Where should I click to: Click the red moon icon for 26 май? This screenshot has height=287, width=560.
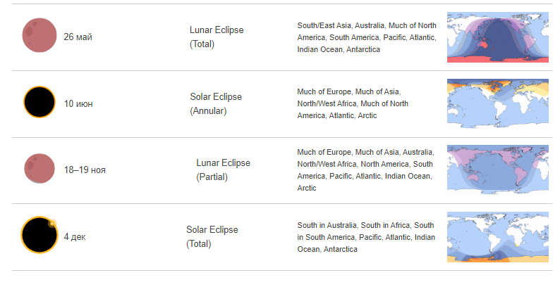click(x=39, y=35)
